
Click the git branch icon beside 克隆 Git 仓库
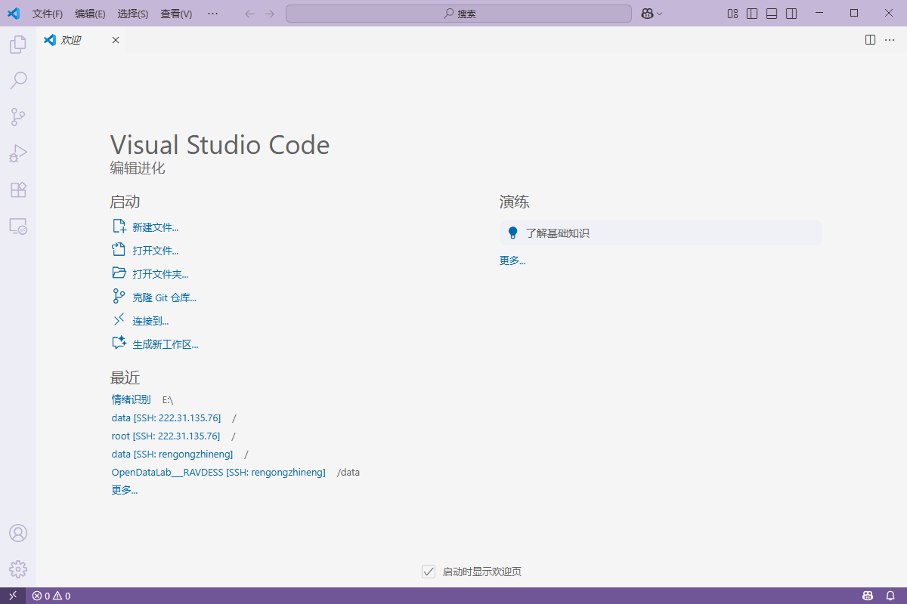(x=119, y=297)
